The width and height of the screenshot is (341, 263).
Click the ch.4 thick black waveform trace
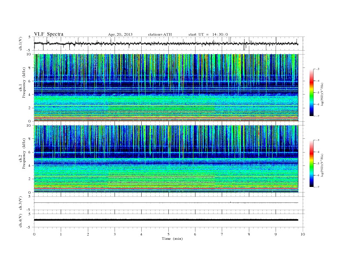pyautogui.click(x=166, y=220)
